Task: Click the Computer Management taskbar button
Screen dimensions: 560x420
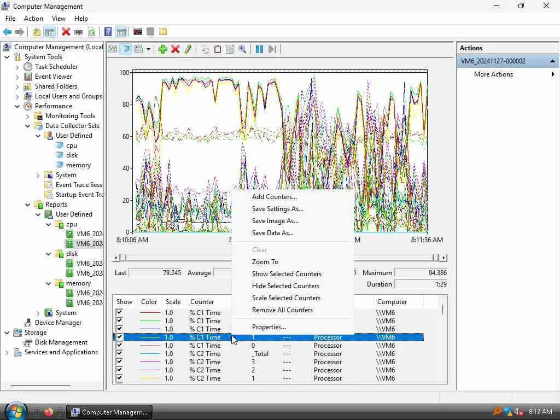Action: [109, 412]
